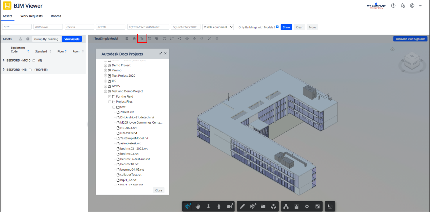Image resolution: width=430 pixels, height=212 pixels.
Task: Expand the Test Project 2020 node
Action: coord(106,76)
